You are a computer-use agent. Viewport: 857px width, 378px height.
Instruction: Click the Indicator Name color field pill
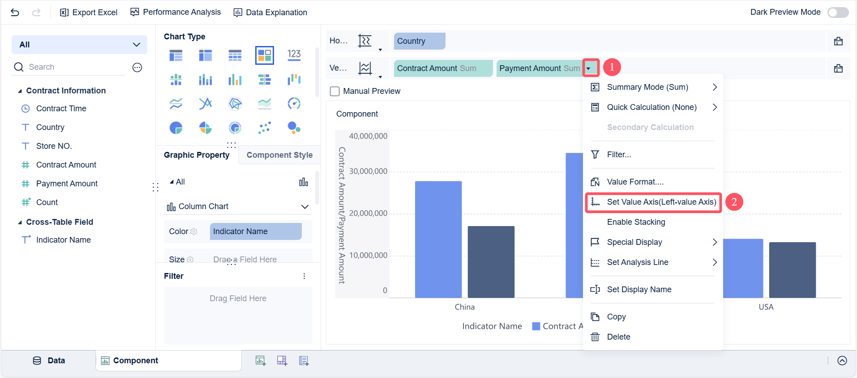256,231
